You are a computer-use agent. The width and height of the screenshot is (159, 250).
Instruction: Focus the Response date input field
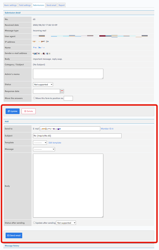[x=46, y=91]
